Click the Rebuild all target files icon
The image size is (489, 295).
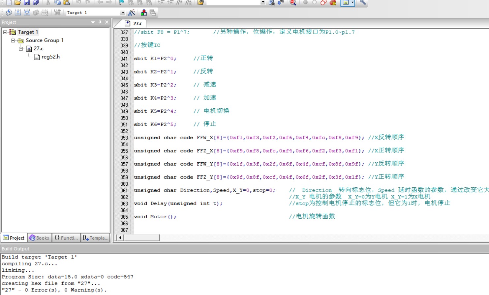[x=27, y=13]
